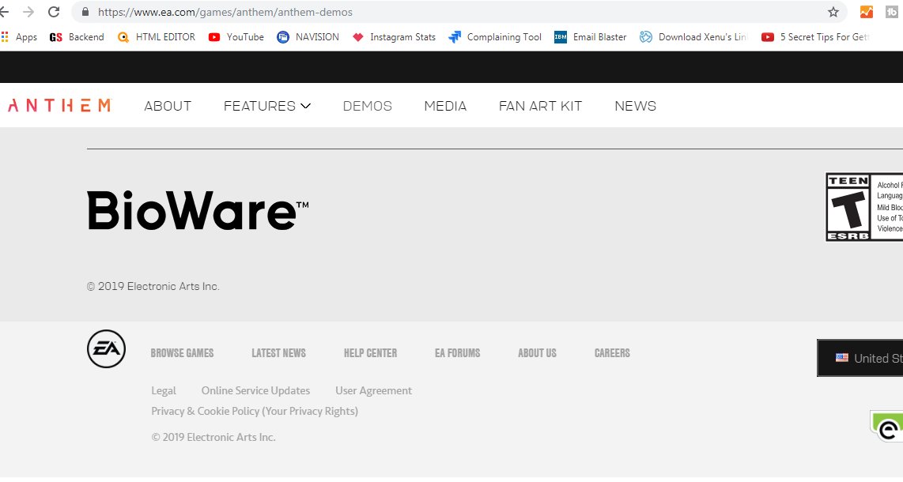
Task: Open the United States region selector
Action: click(860, 358)
